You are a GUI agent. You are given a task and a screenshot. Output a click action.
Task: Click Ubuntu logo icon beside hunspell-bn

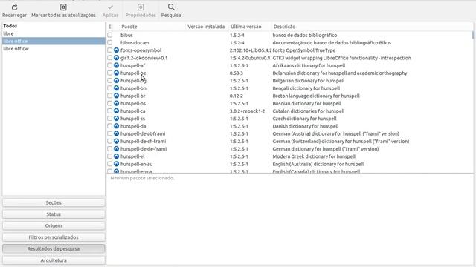click(116, 88)
